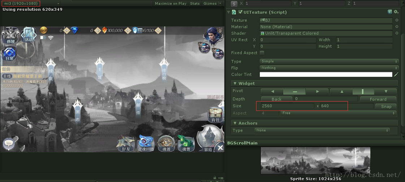
Task: Click the plus next to 306/100 stamina
Action: click(158, 30)
